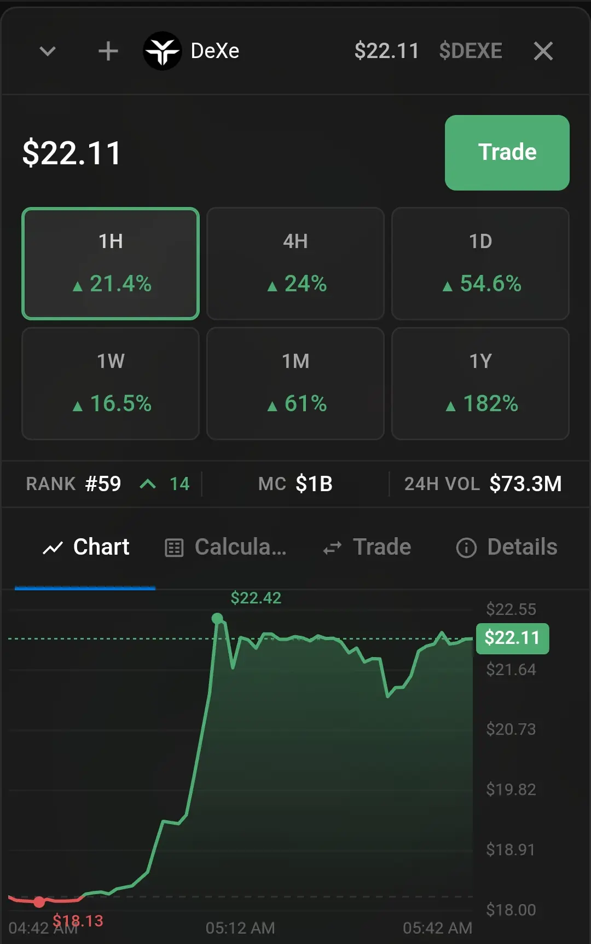Add coin with the plus icon

click(108, 51)
